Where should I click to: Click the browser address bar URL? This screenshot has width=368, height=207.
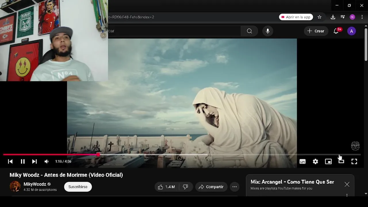pyautogui.click(x=131, y=17)
